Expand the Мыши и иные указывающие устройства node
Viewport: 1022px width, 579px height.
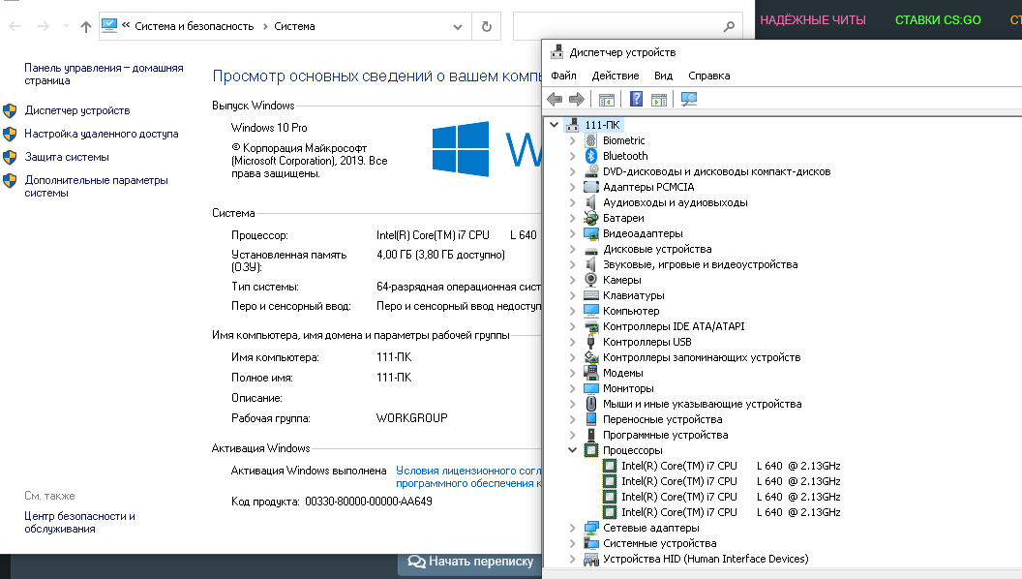point(572,405)
